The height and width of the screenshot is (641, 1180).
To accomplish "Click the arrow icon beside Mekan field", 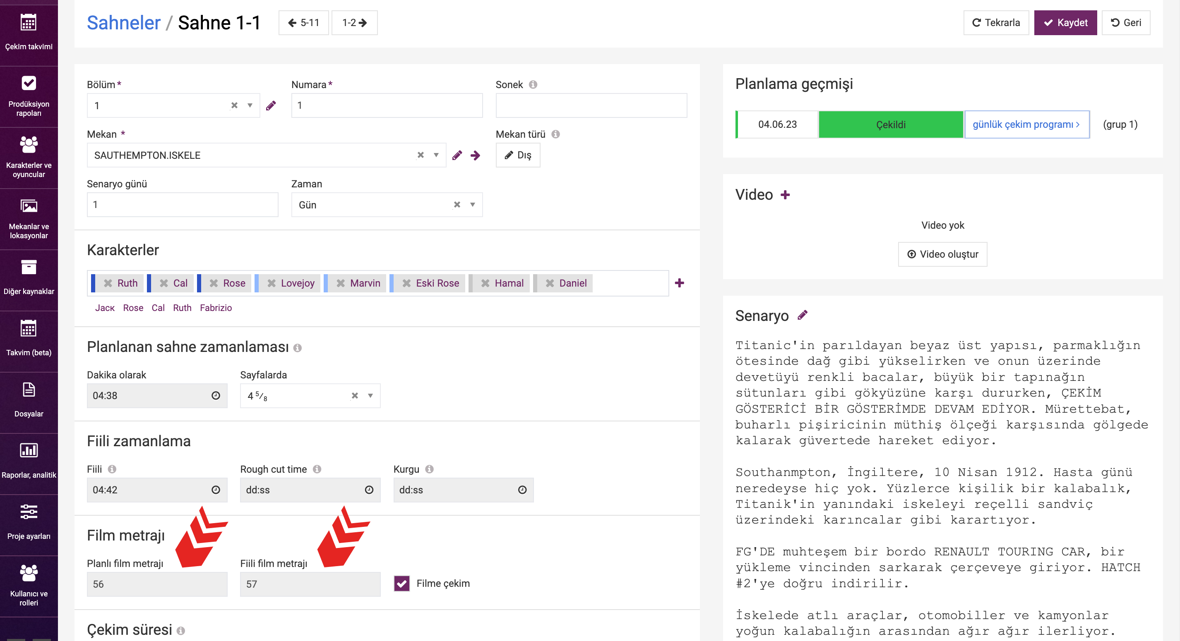I will (x=475, y=155).
